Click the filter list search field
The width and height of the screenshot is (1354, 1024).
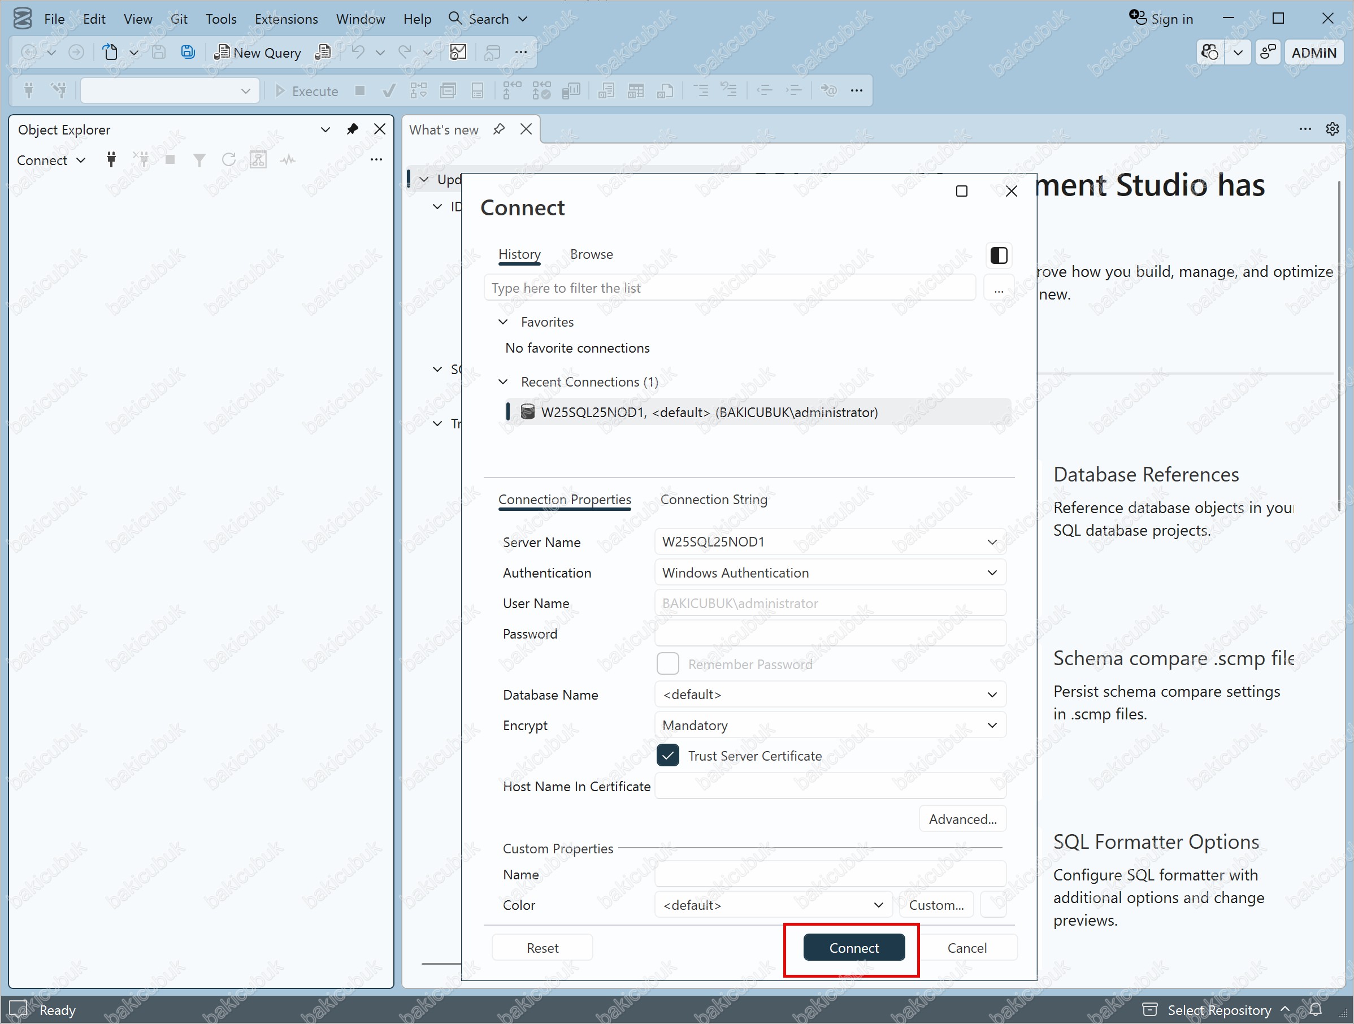[730, 288]
